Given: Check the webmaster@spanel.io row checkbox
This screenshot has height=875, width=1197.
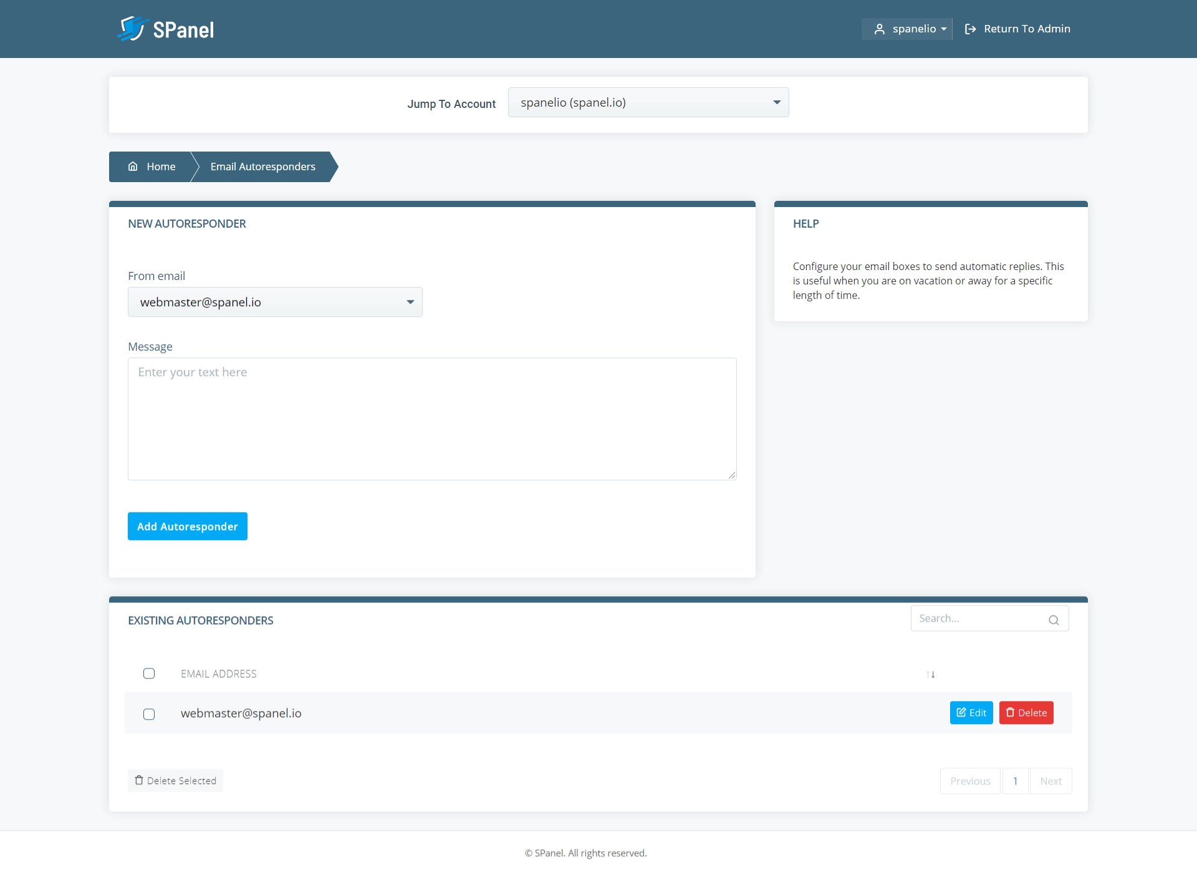Looking at the screenshot, I should (149, 714).
